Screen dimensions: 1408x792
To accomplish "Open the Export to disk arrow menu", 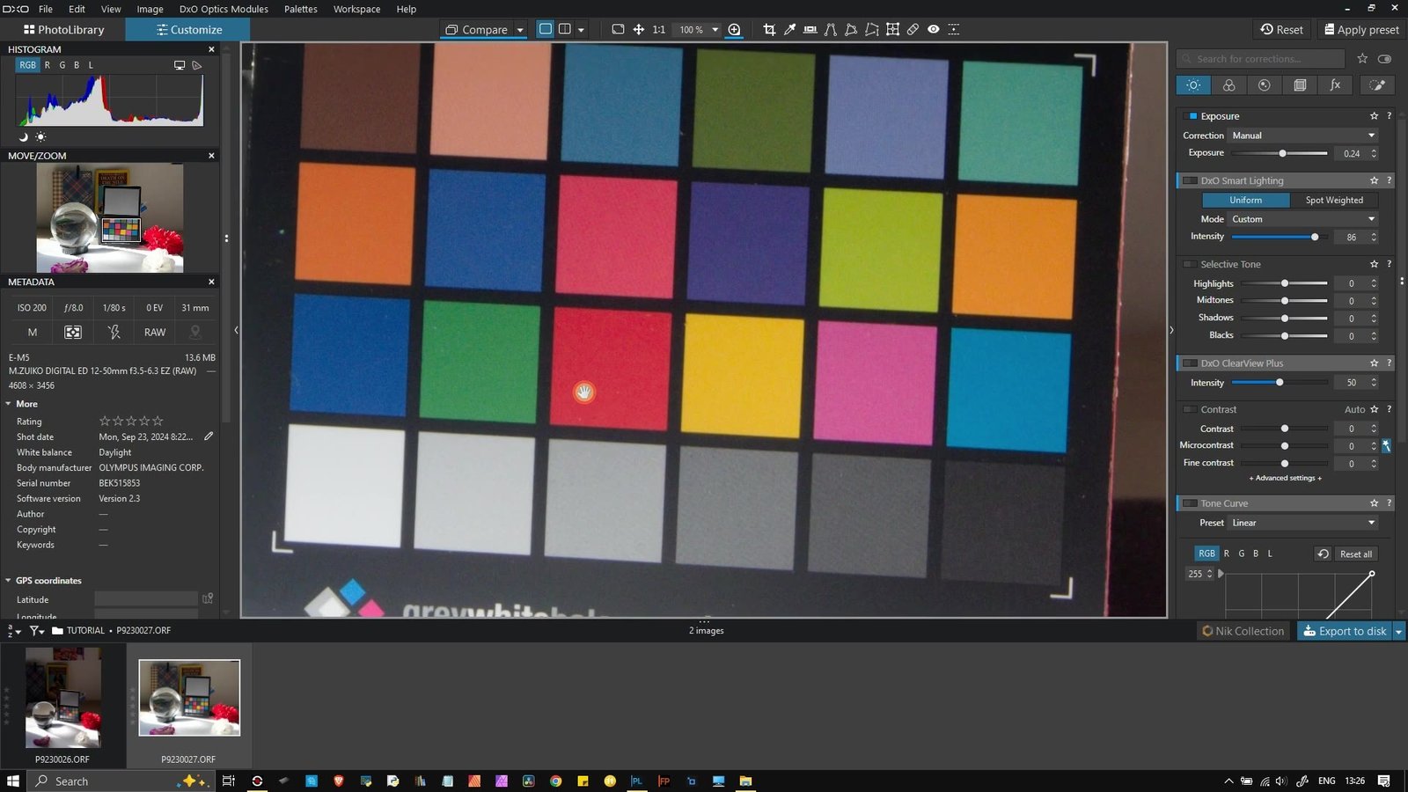I will pos(1398,631).
